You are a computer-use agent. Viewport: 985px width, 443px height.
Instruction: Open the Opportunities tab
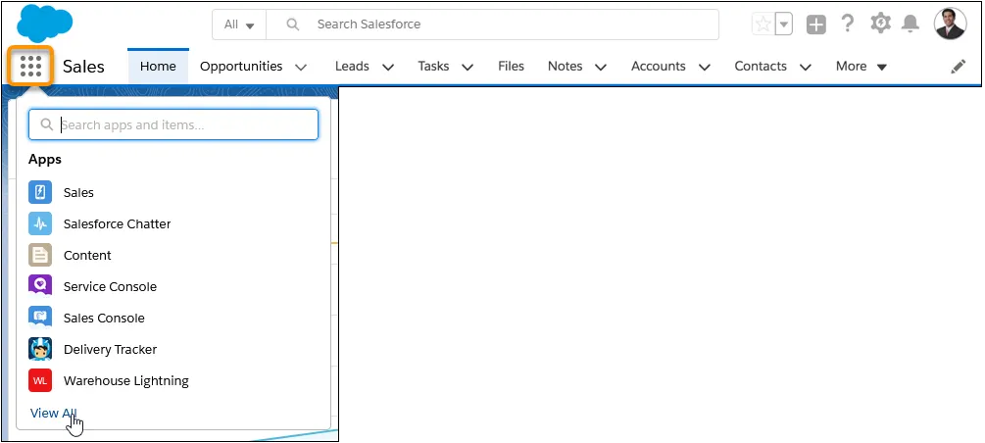241,66
